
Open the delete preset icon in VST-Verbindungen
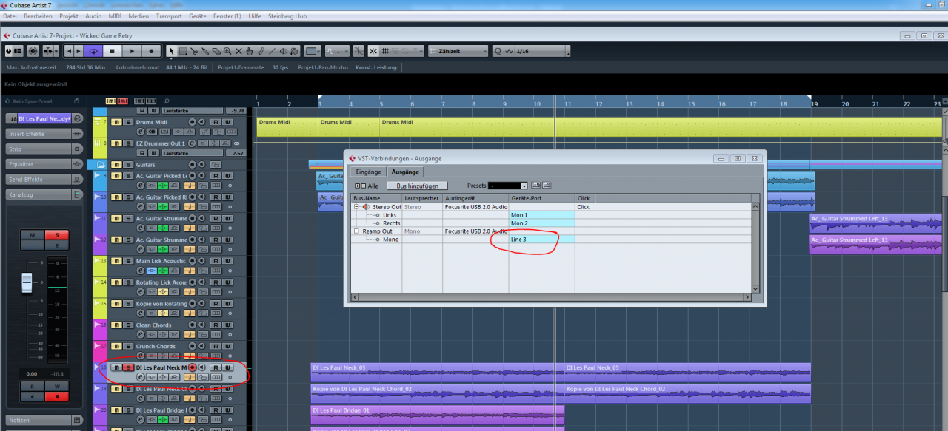click(x=547, y=186)
